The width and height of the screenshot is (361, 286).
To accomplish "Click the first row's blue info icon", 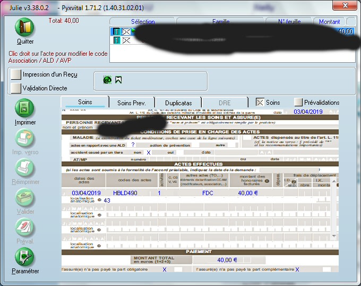I will tap(116, 32).
